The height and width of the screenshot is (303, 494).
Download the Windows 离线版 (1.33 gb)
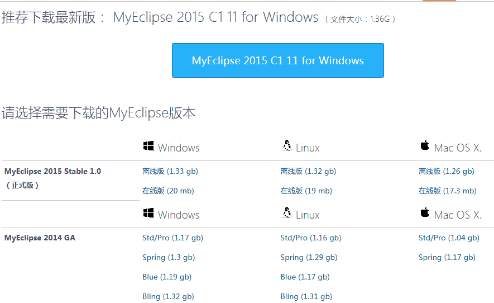coord(170,171)
